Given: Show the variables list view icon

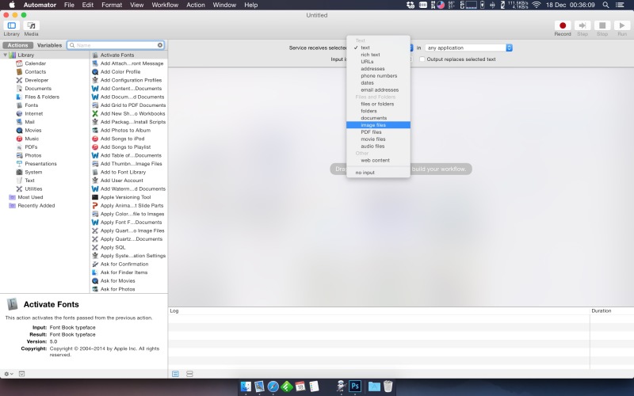Looking at the screenshot, I should 189,374.
